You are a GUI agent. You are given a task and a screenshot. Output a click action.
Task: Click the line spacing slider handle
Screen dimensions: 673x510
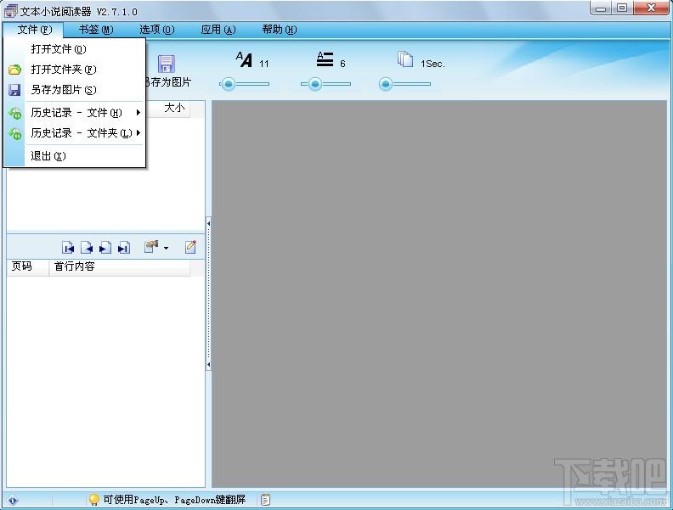point(315,84)
